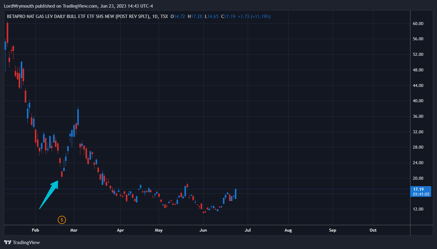Click the stock split S marker icon

pyautogui.click(x=62, y=219)
